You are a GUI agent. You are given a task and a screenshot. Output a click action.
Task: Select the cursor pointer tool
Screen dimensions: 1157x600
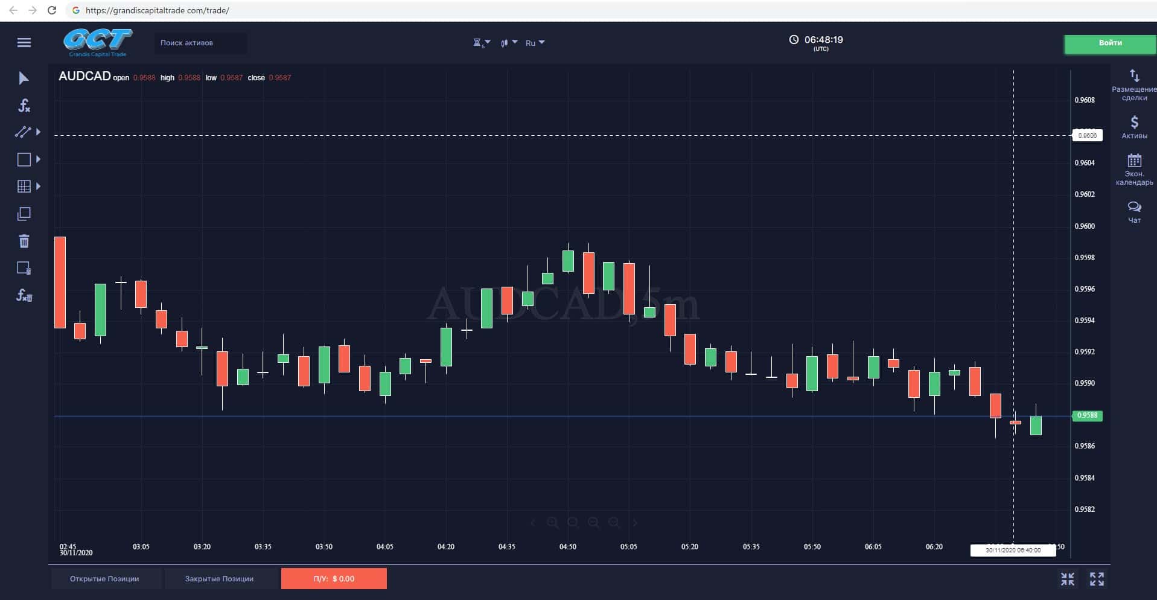pyautogui.click(x=24, y=78)
